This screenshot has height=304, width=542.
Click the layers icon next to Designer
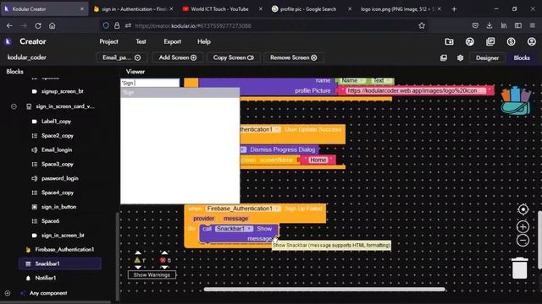[444, 58]
